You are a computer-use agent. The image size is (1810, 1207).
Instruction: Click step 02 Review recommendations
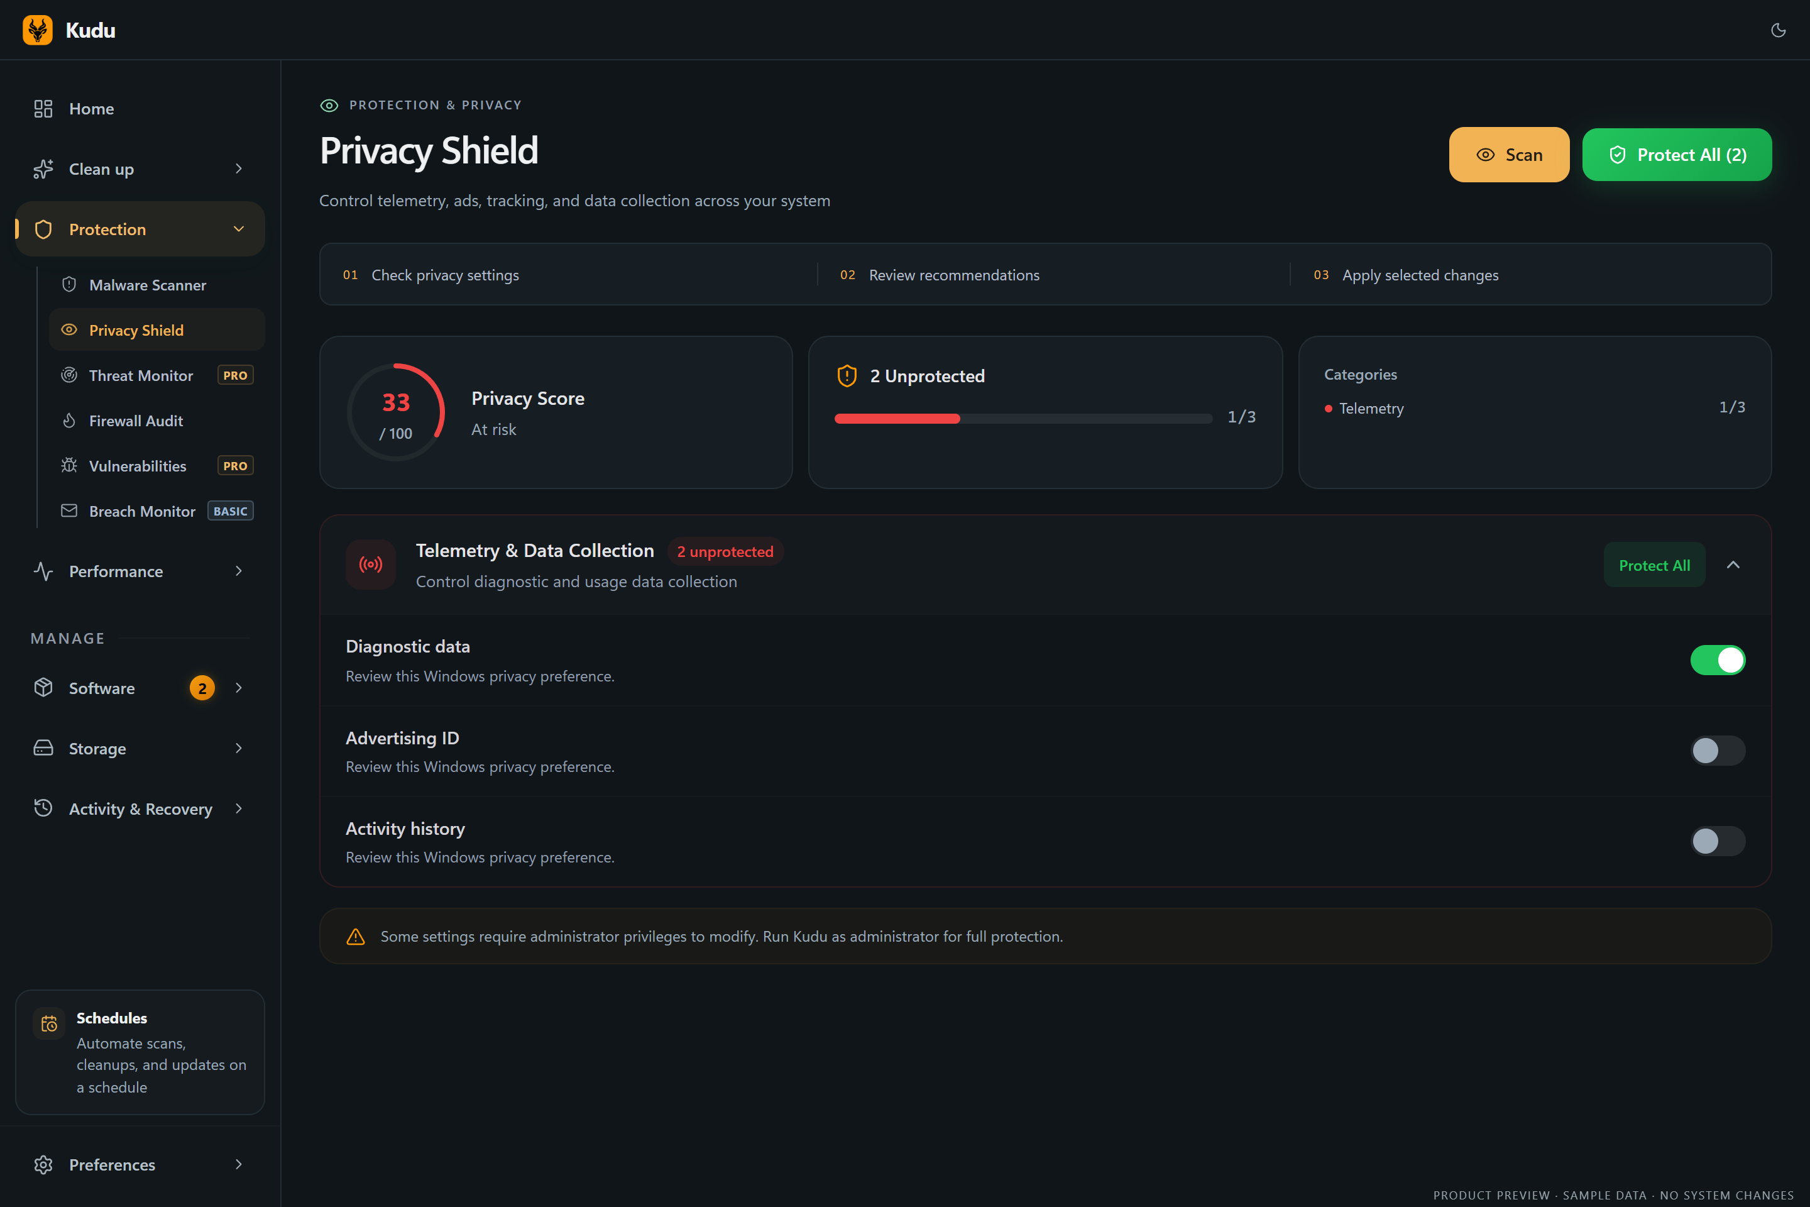(940, 275)
